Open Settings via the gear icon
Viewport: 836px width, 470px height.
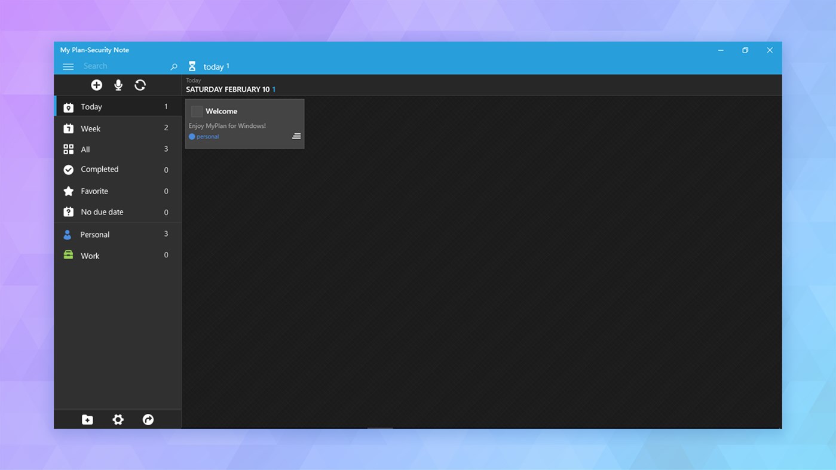118,419
